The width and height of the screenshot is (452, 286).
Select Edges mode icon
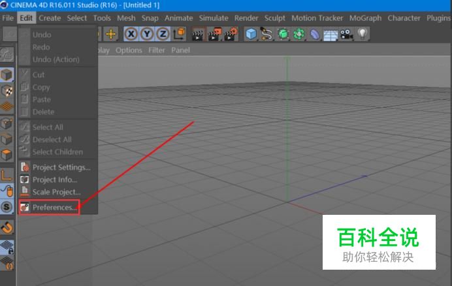click(7, 140)
